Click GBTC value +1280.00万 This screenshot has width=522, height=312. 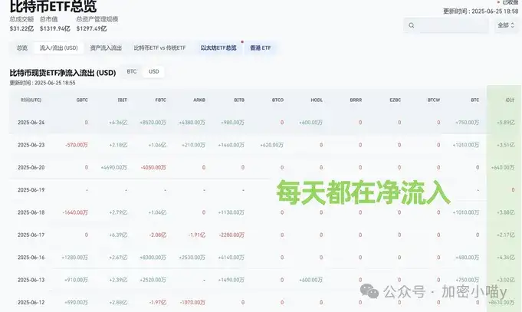(74, 258)
